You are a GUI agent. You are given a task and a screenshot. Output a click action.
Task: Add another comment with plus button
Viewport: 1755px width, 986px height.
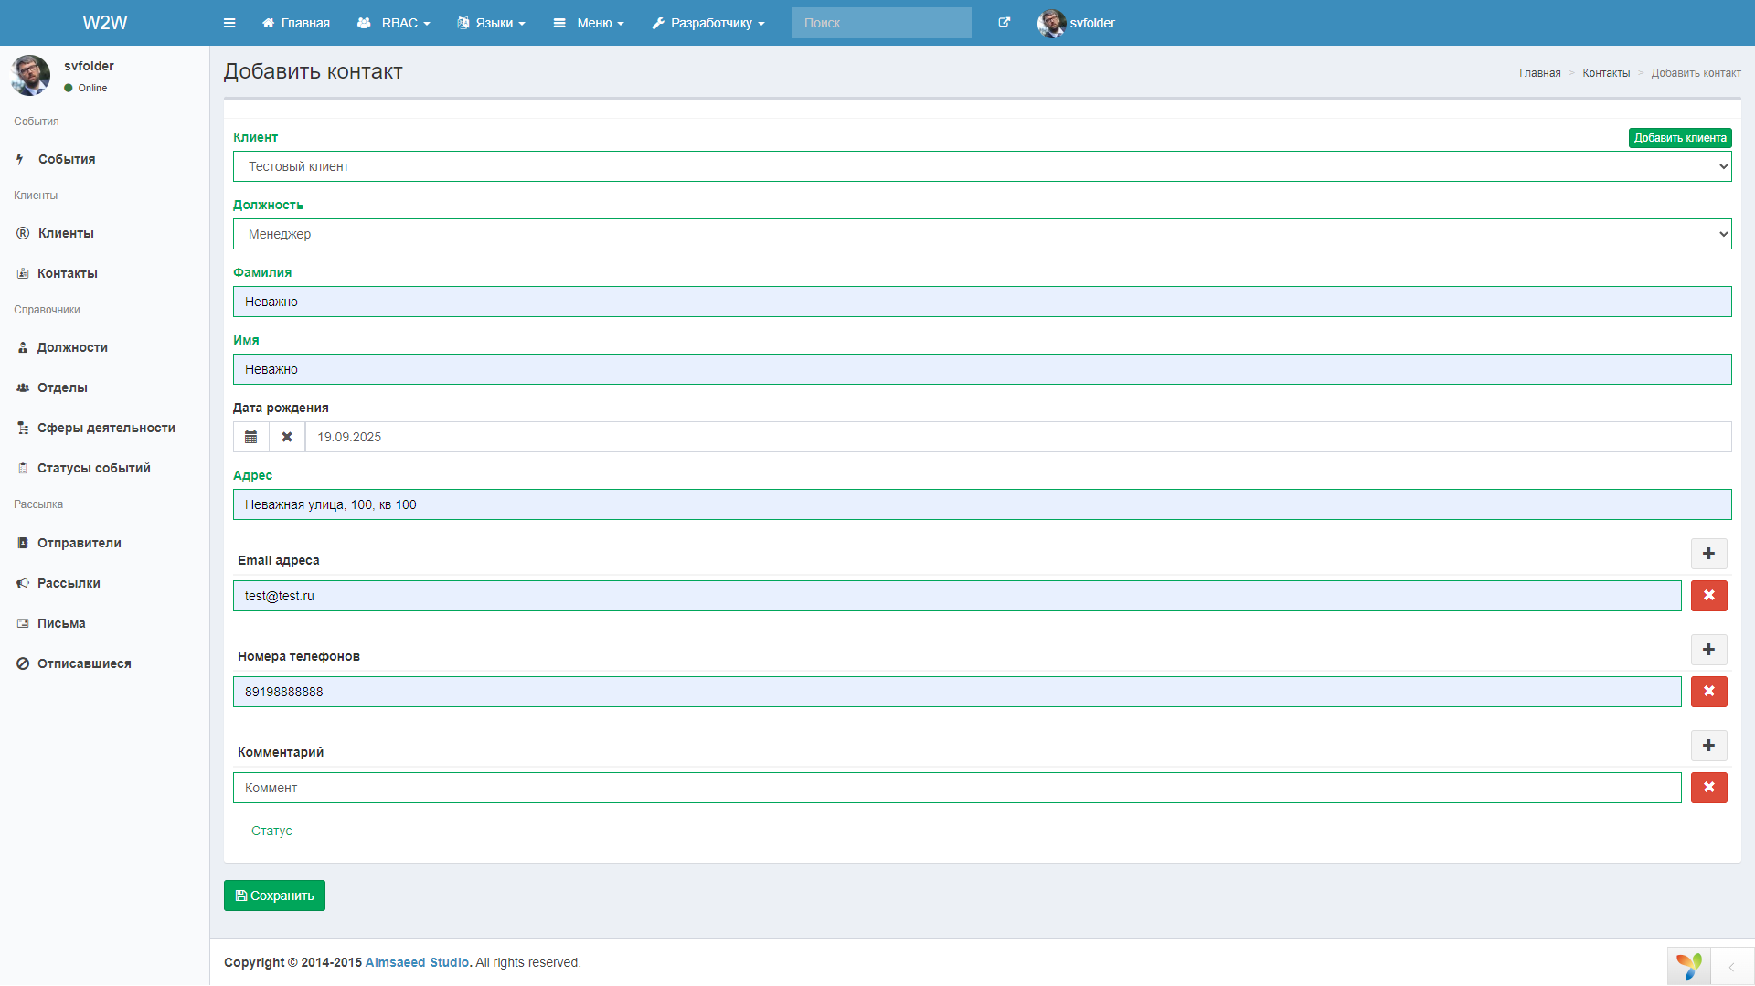[1708, 746]
